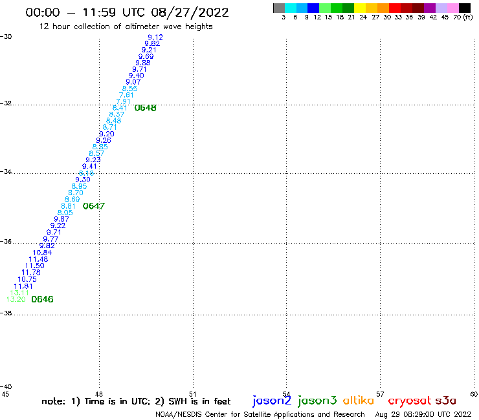Click the 13.11 wave height value
This screenshot has width=479, height=420.
coord(19,293)
